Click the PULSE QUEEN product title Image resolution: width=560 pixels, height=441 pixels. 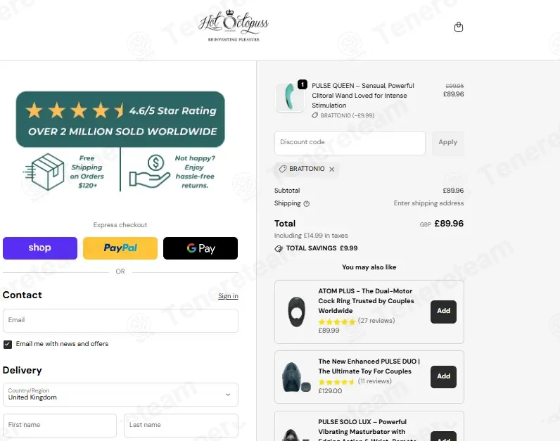(x=363, y=96)
